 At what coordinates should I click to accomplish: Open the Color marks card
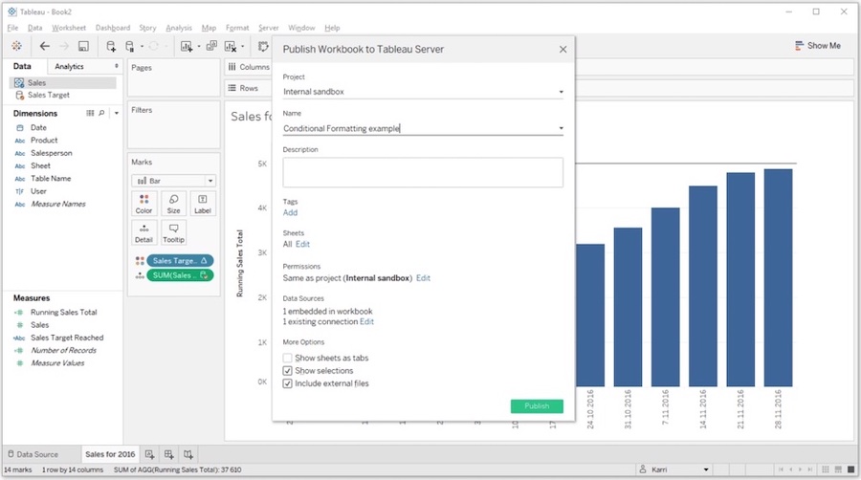[143, 204]
